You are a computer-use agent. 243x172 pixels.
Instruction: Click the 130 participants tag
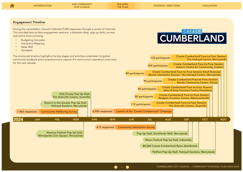(160, 58)
